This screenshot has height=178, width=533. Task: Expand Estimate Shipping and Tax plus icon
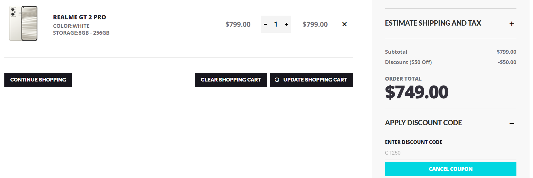coord(512,24)
